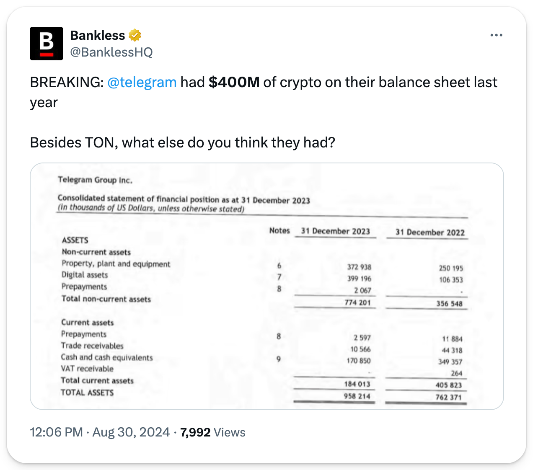Screen dimensions: 533x470
Task: Click the Bankless display name
Action: pos(98,36)
